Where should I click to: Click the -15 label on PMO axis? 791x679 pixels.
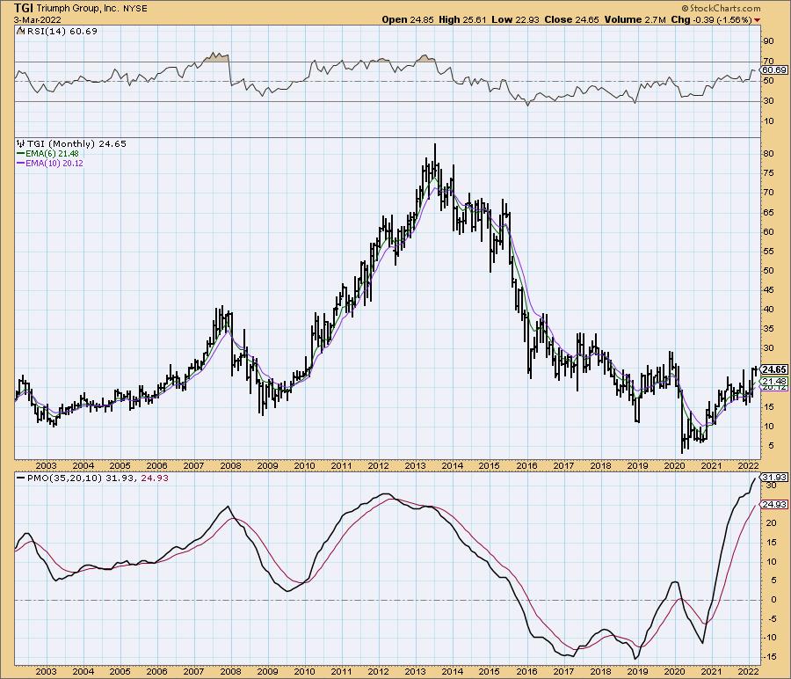[x=768, y=657]
